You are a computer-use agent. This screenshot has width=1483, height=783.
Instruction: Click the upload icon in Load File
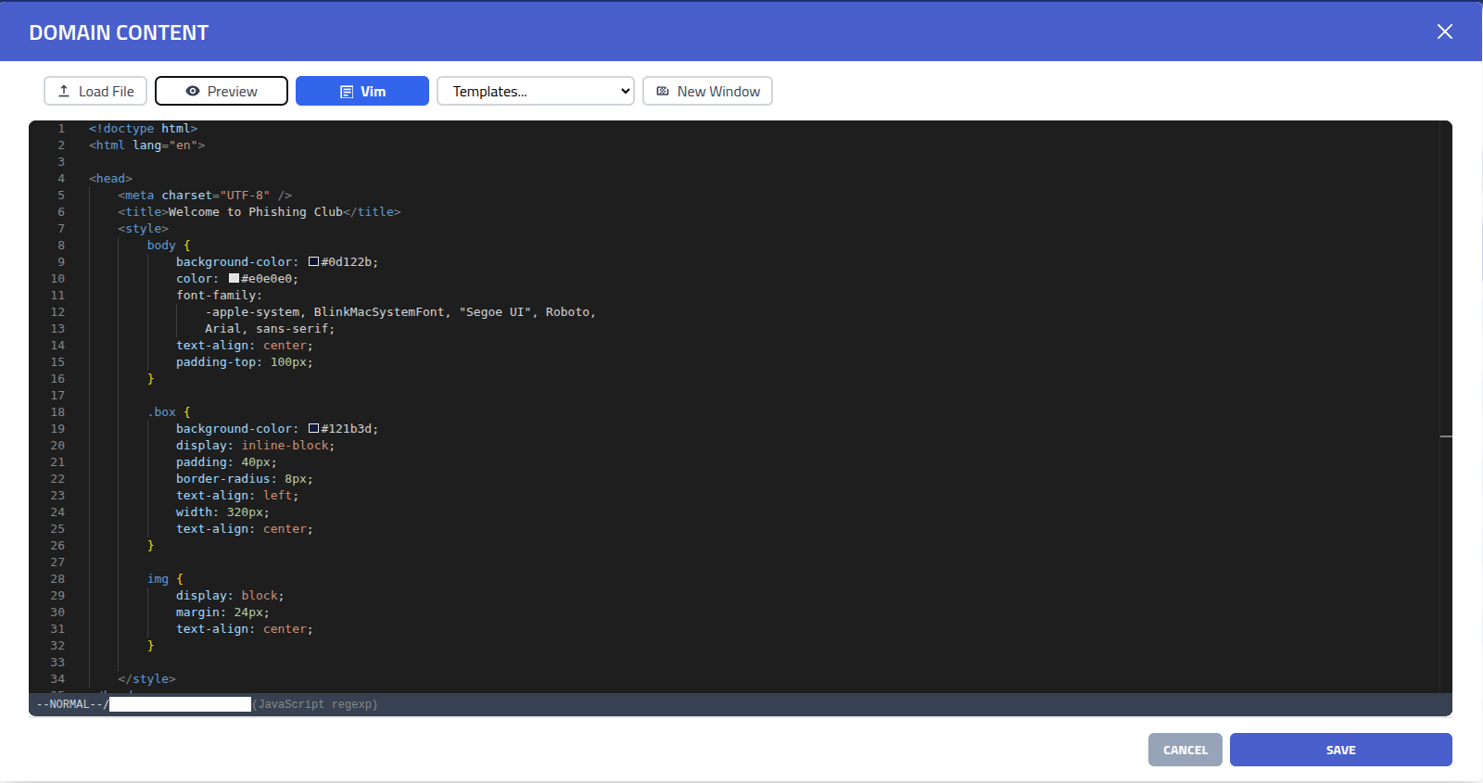[64, 91]
